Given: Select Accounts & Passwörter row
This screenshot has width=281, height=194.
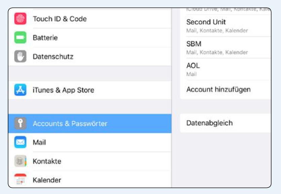Looking at the screenshot, I should click(90, 123).
